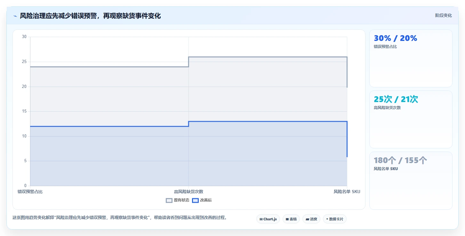Select the 180个 / 155个 metric card

pos(411,180)
